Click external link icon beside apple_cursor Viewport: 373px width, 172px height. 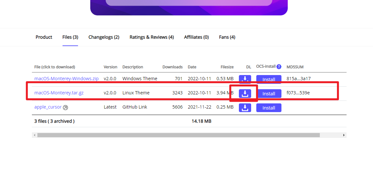65,107
